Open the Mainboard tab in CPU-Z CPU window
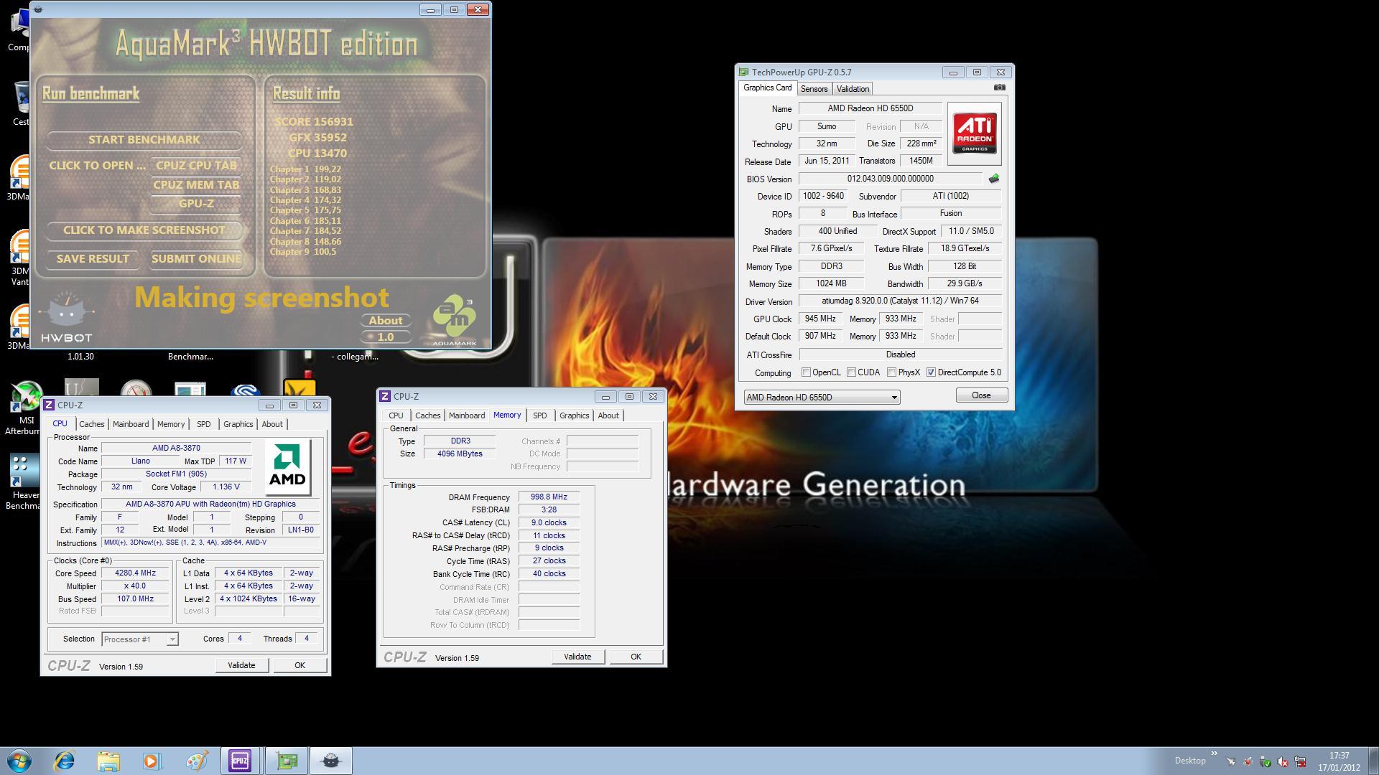The height and width of the screenshot is (775, 1379). click(x=131, y=424)
